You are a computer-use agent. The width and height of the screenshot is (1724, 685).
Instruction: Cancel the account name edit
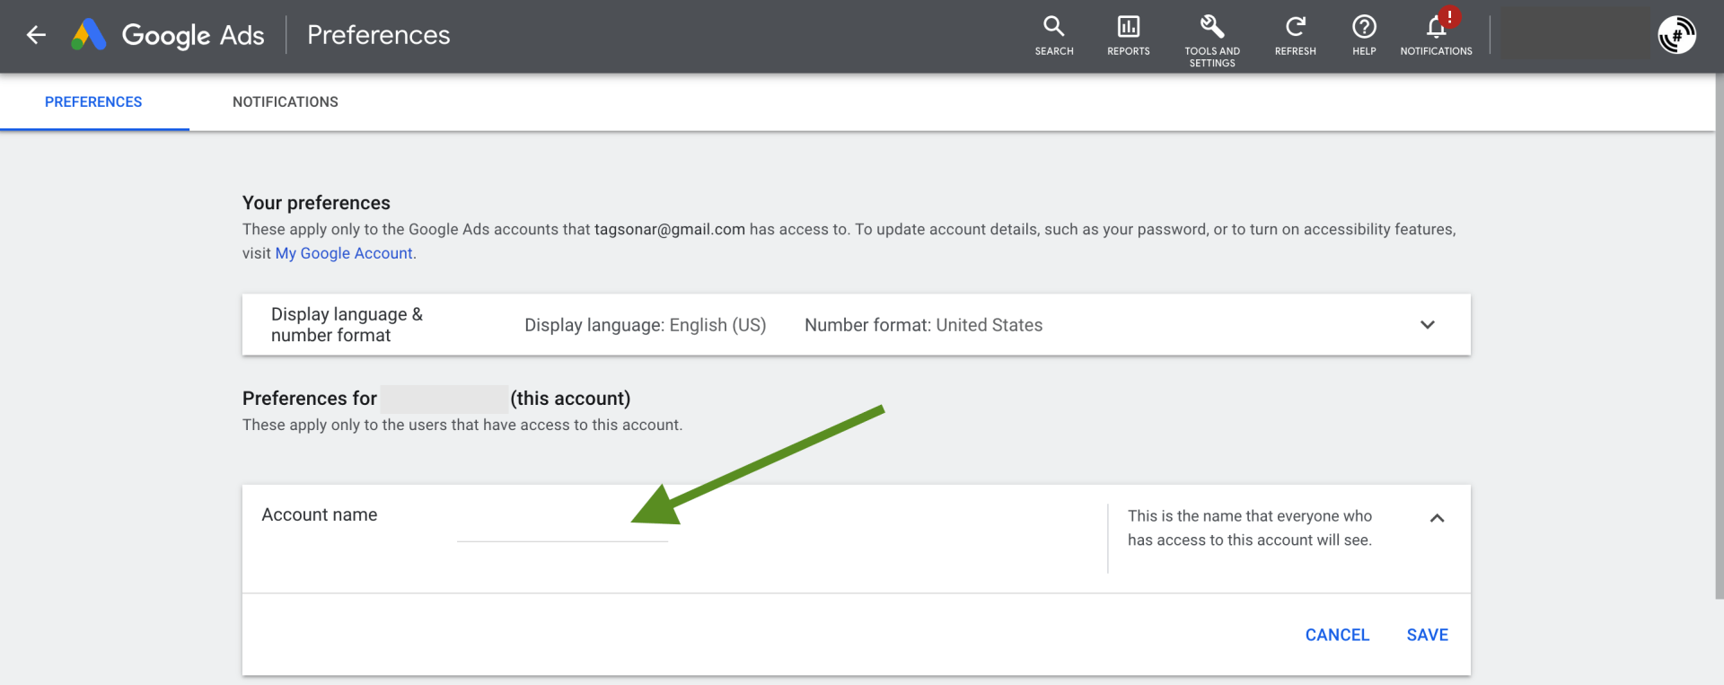pos(1337,635)
